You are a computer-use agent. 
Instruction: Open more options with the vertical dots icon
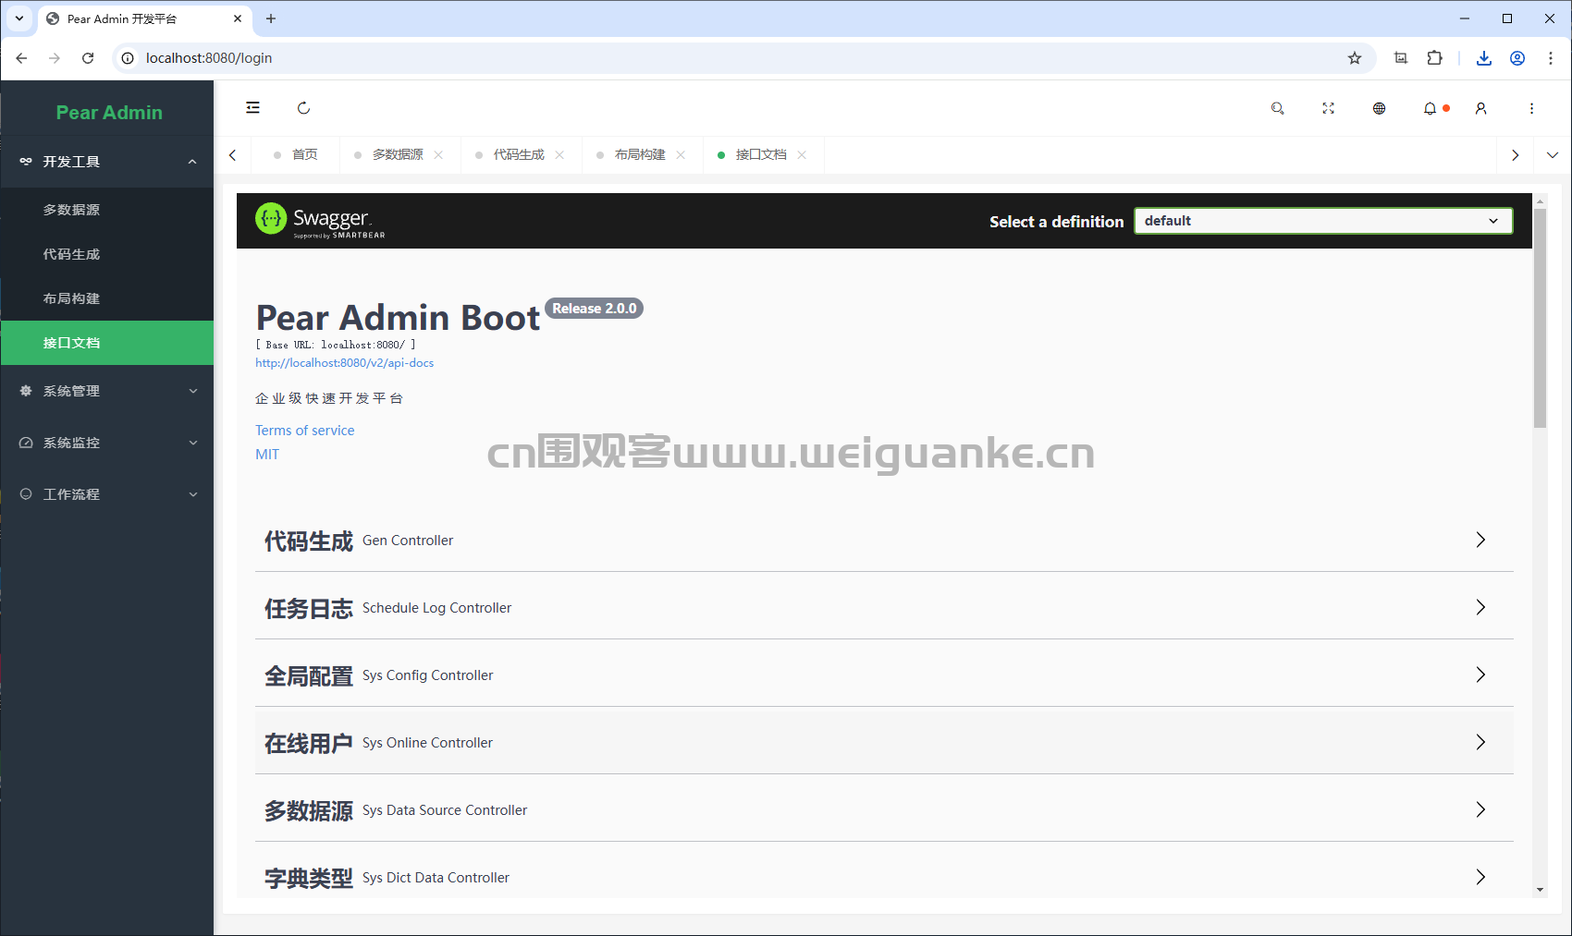pos(1531,108)
